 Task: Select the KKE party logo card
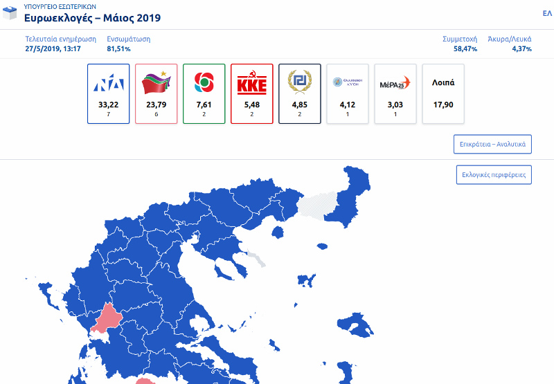point(252,94)
